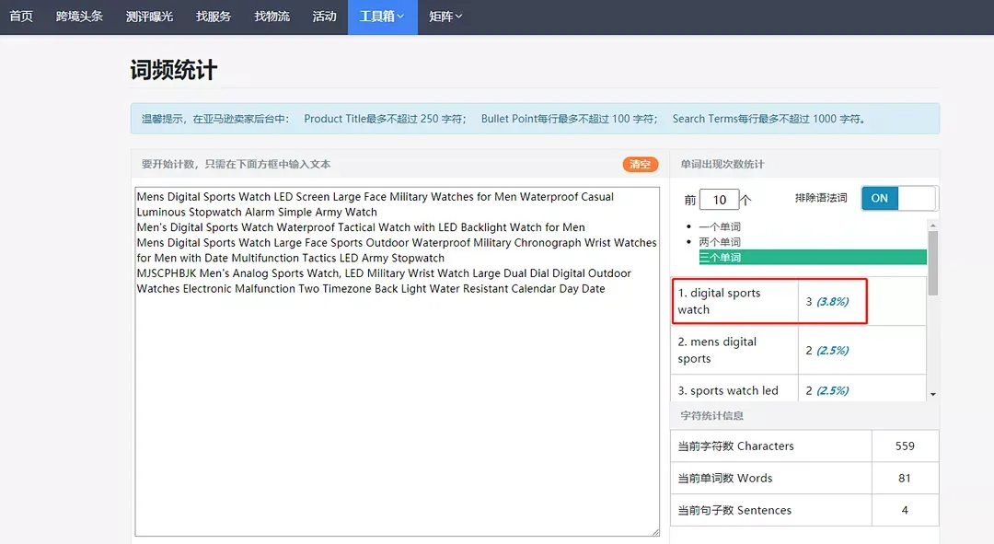This screenshot has width=994, height=544.
Task: Open 找服务 navigation item
Action: click(x=214, y=17)
